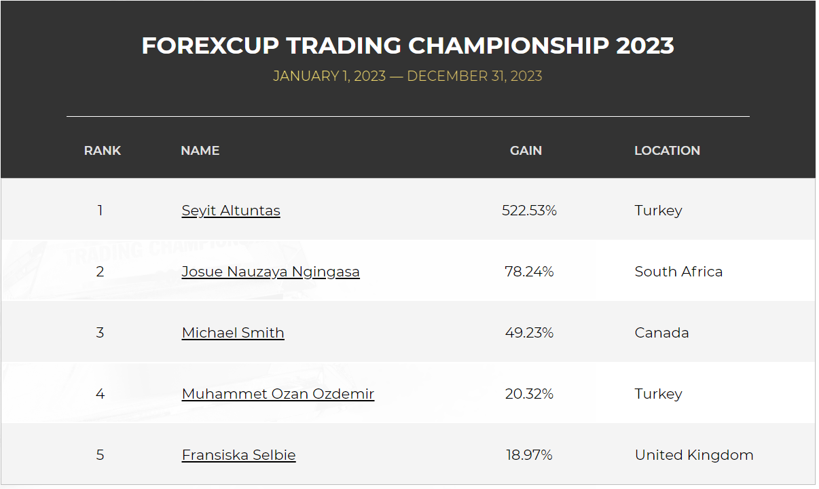Click the January 1, 2023 date range text
The image size is (819, 489).
pyautogui.click(x=407, y=76)
